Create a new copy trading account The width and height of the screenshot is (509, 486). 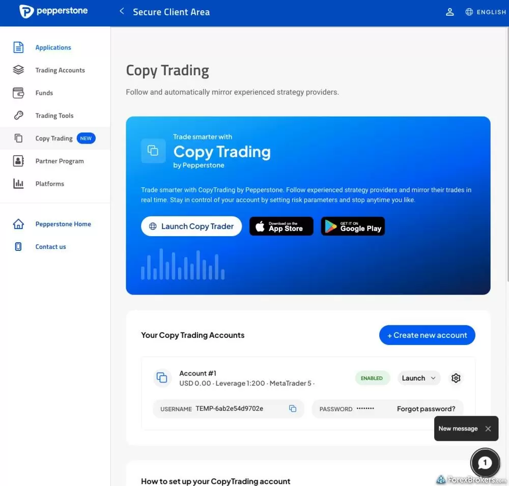pos(427,335)
